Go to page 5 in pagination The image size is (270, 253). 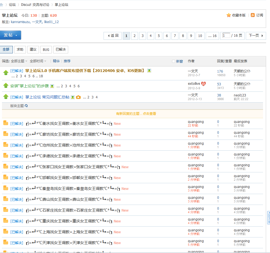tap(159, 36)
